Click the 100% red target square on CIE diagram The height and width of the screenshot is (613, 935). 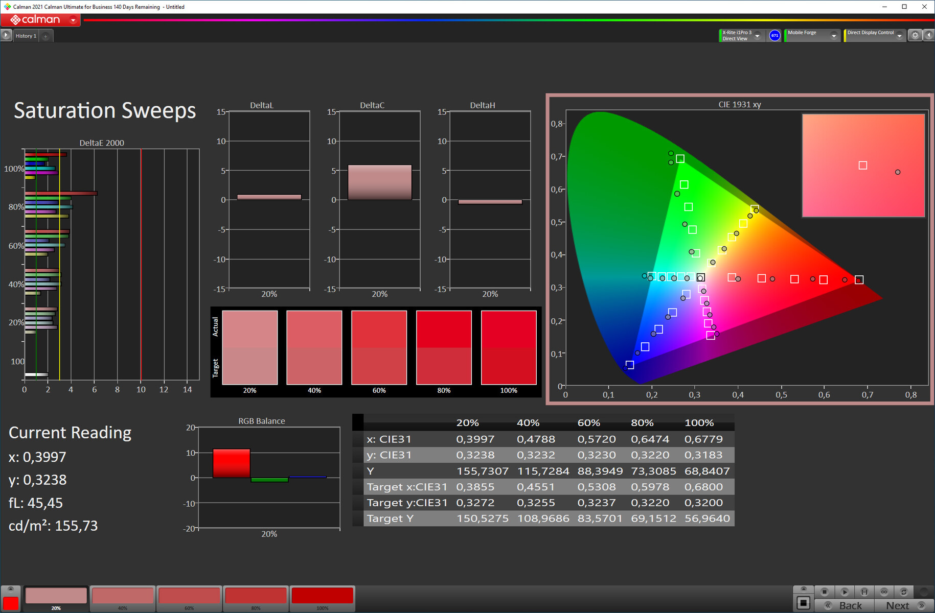click(859, 279)
